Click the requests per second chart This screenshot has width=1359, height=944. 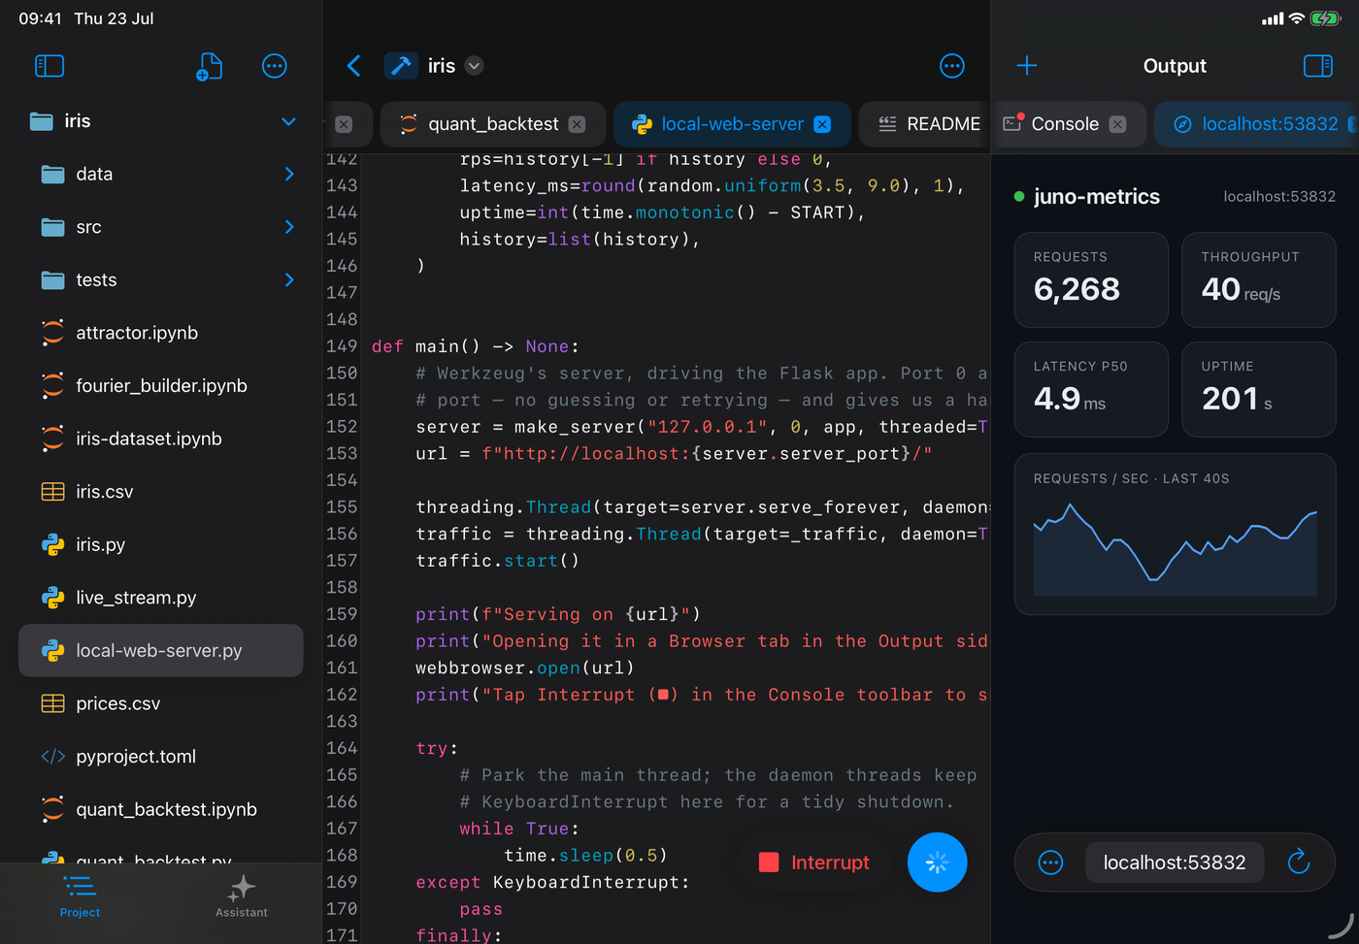pos(1175,534)
